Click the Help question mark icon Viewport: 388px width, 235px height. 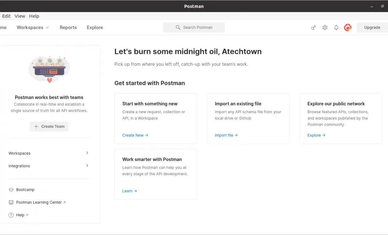11,215
